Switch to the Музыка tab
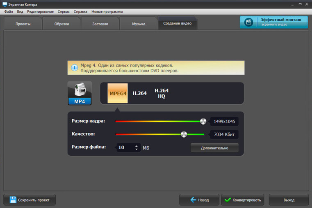This screenshot has height=208, width=312. click(x=139, y=24)
